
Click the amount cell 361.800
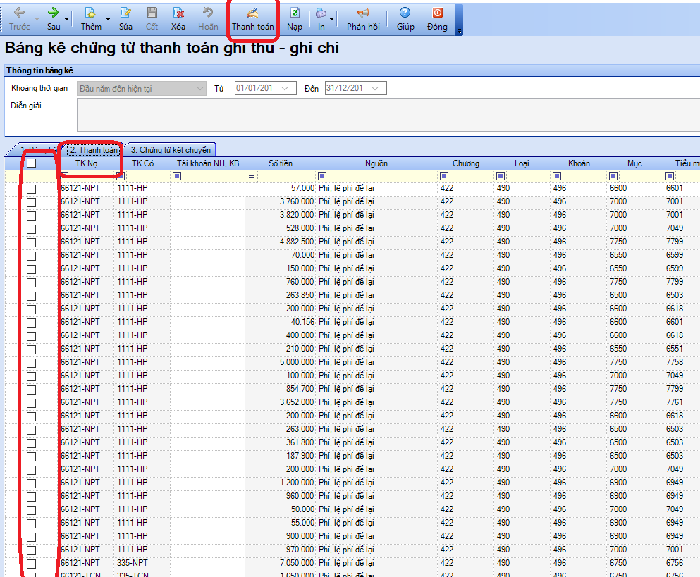tap(281, 442)
